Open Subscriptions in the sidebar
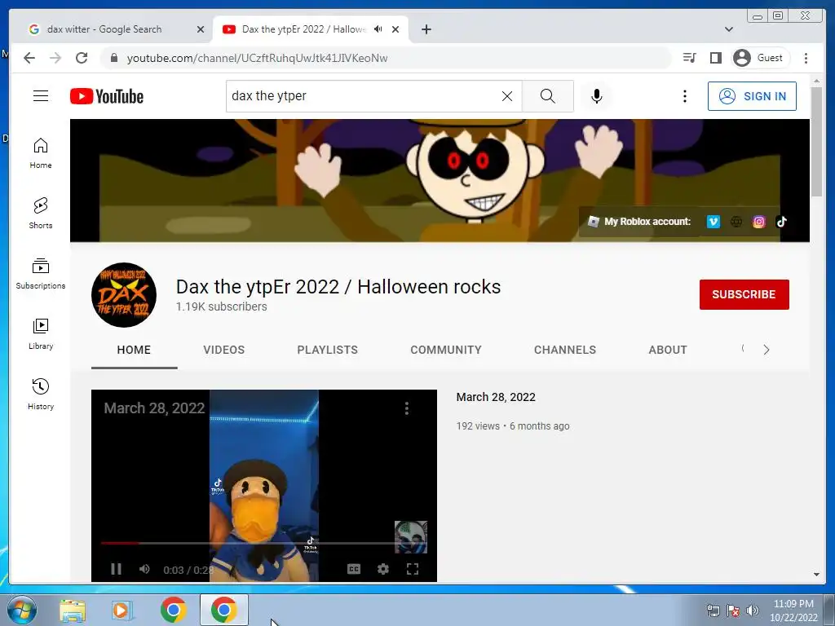The height and width of the screenshot is (626, 835). coord(41,274)
